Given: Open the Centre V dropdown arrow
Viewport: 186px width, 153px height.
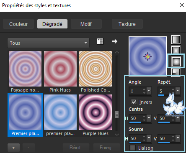Looking at the screenshot, I should 178,118.
